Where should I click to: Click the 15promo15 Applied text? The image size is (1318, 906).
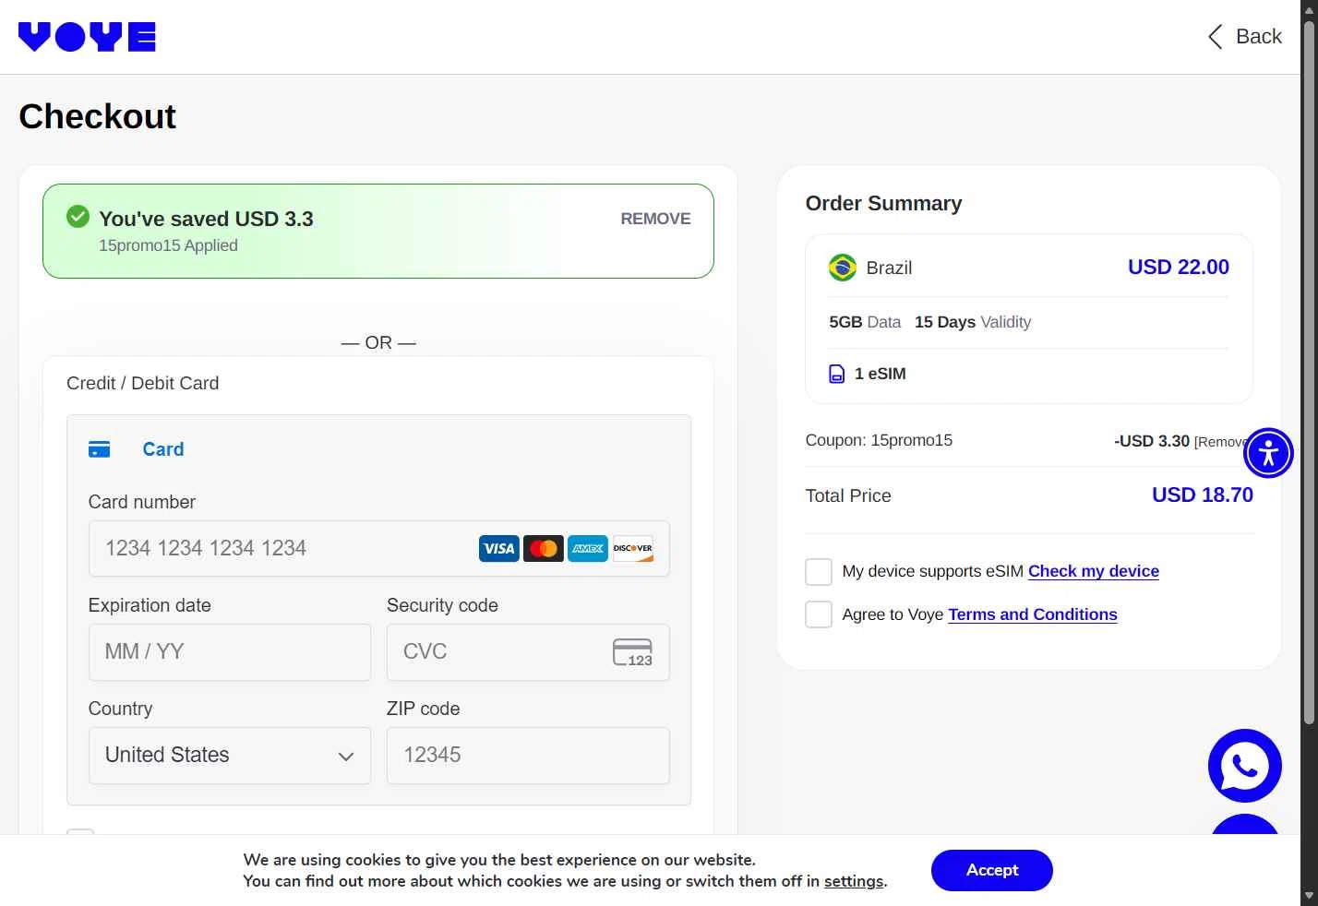tap(168, 245)
